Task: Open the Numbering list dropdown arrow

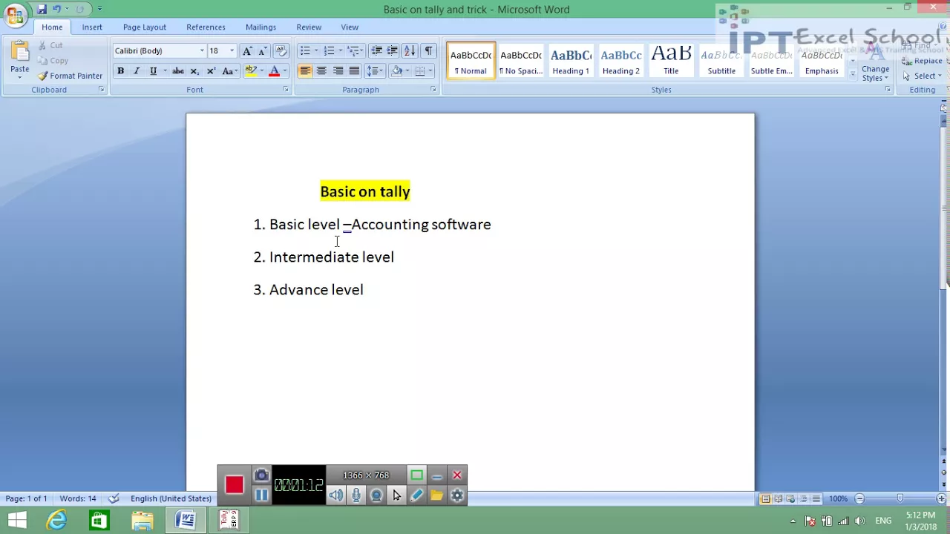Action: [x=340, y=51]
